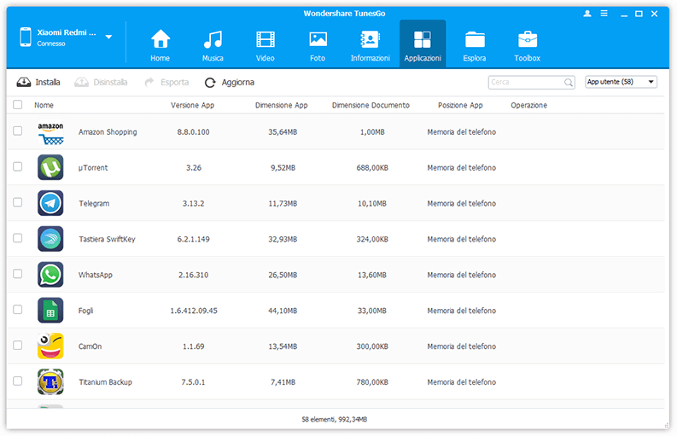677x436 pixels.
Task: Click the SwiftKey keyboard app icon
Action: (50, 239)
